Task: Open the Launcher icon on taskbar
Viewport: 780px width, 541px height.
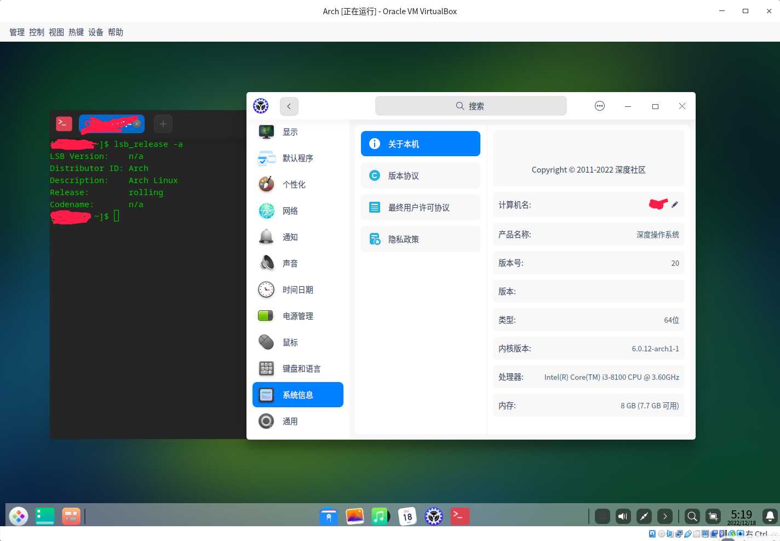Action: [18, 516]
